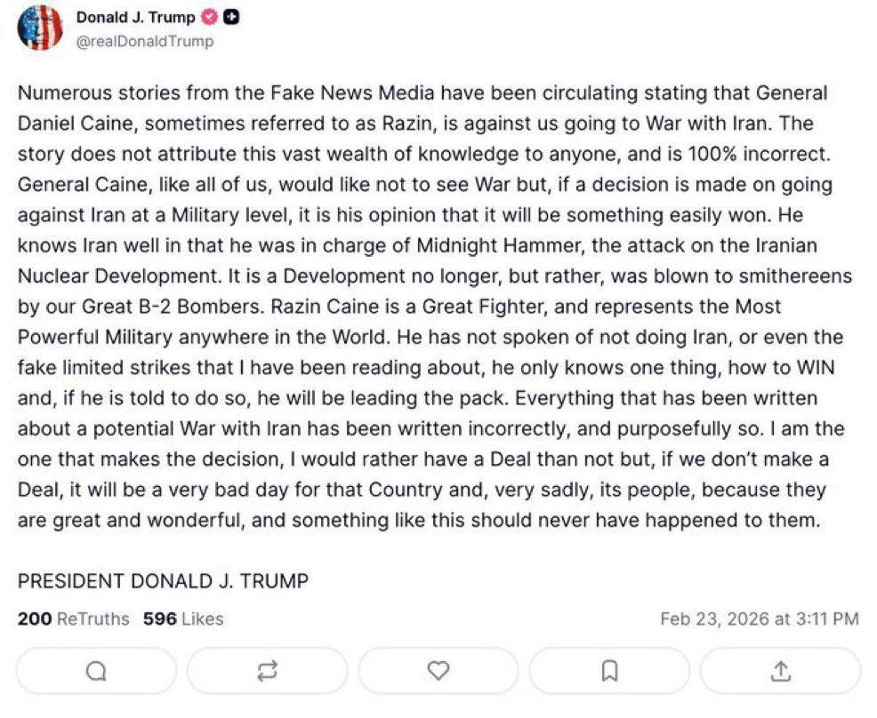Open the Donald J. Trump display name

click(x=135, y=18)
